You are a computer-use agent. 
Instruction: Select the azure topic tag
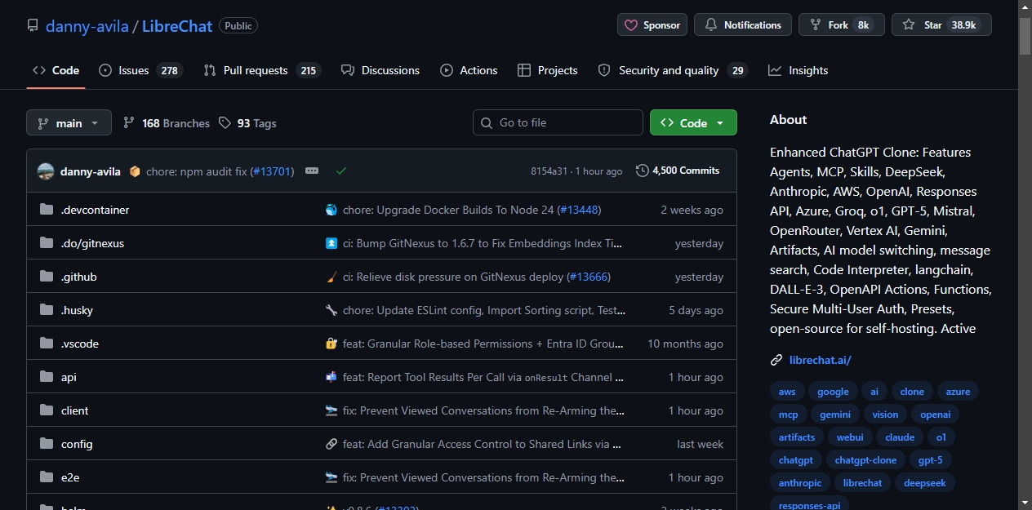[958, 392]
